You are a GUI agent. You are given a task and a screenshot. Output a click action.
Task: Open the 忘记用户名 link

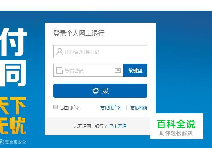(111, 108)
